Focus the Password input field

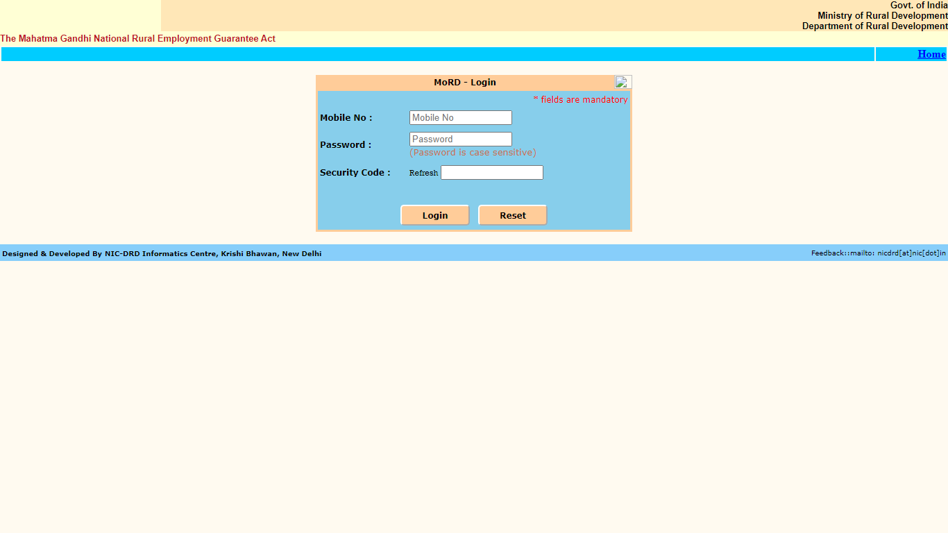(461, 139)
